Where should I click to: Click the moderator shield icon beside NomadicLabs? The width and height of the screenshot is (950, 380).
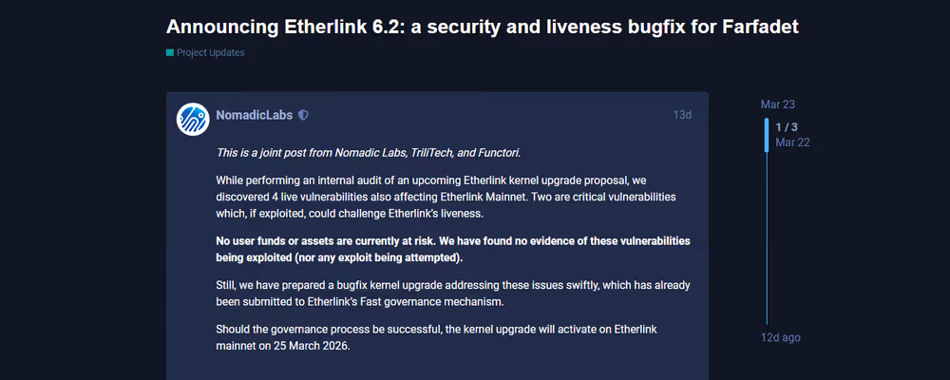[303, 115]
